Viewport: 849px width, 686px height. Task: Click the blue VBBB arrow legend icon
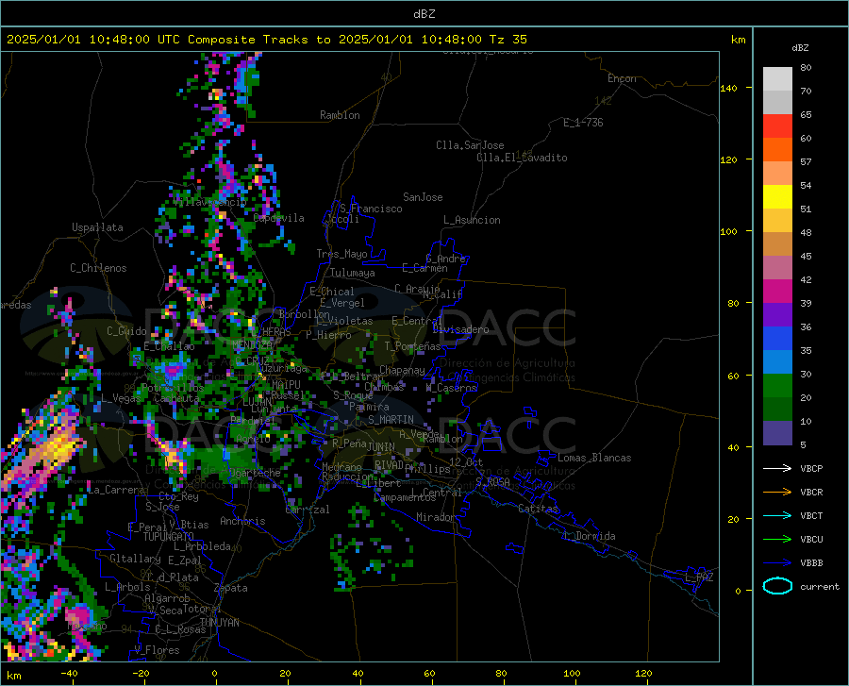[777, 563]
